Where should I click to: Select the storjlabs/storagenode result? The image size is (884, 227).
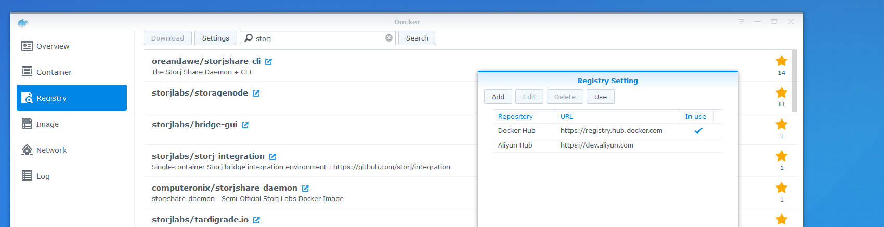[x=467, y=97]
